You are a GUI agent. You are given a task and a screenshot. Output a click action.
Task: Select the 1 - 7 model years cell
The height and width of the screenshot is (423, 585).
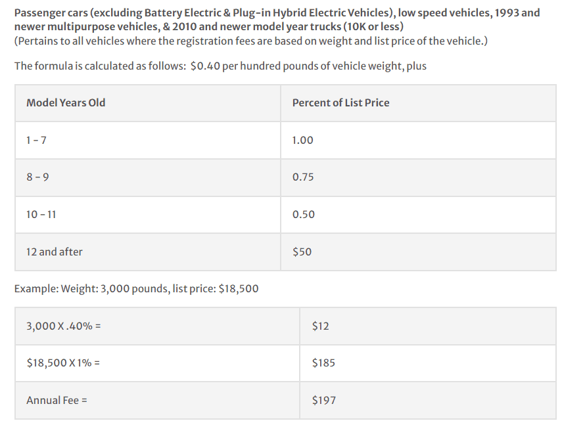(148, 140)
